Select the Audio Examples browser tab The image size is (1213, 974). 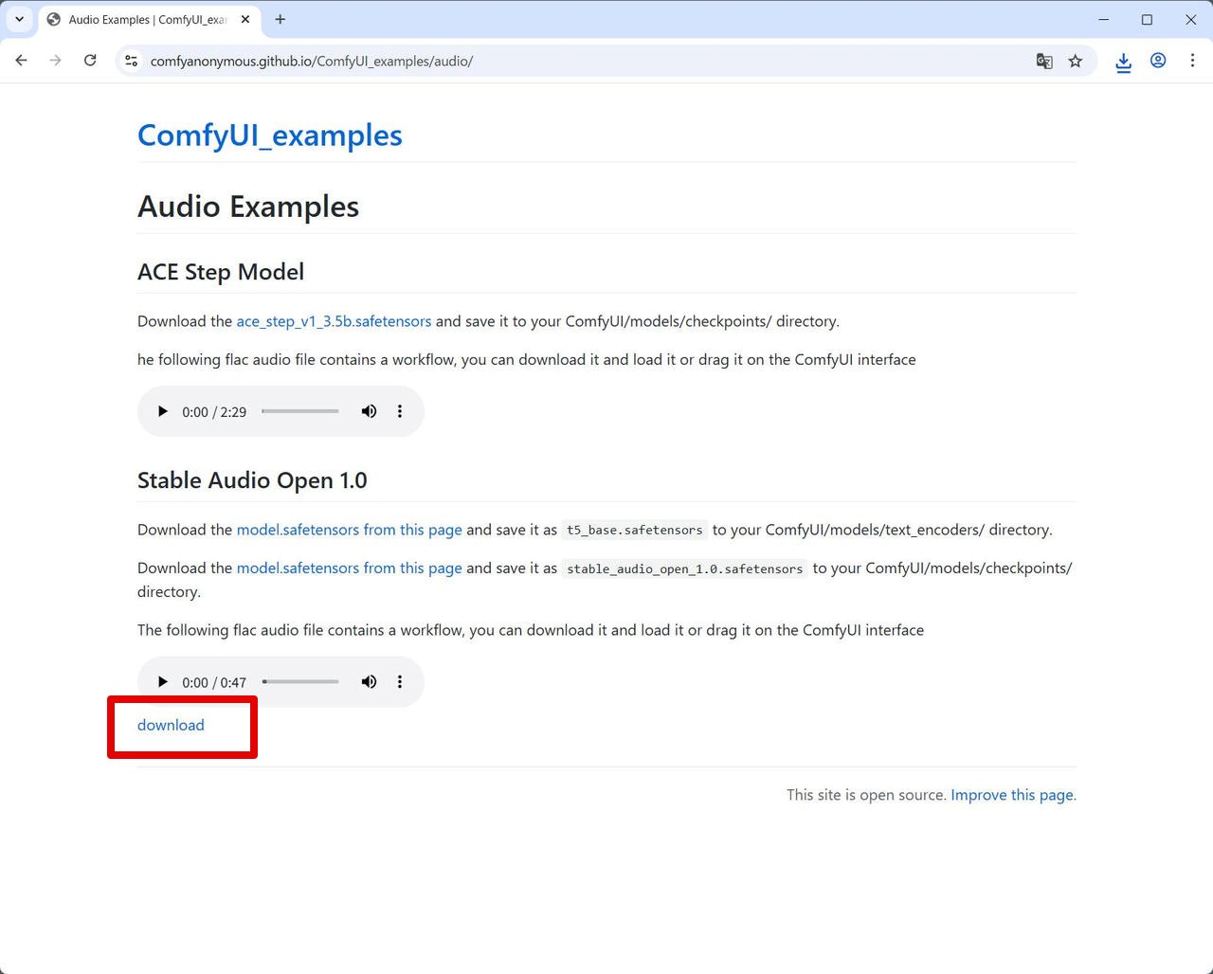tap(148, 20)
